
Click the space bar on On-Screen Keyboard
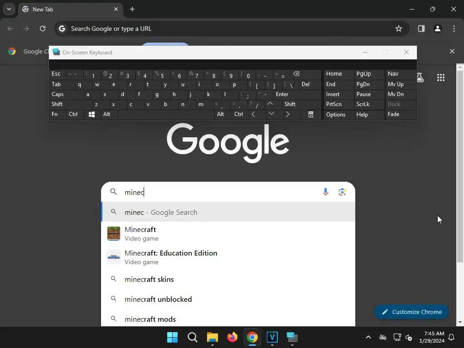point(166,115)
